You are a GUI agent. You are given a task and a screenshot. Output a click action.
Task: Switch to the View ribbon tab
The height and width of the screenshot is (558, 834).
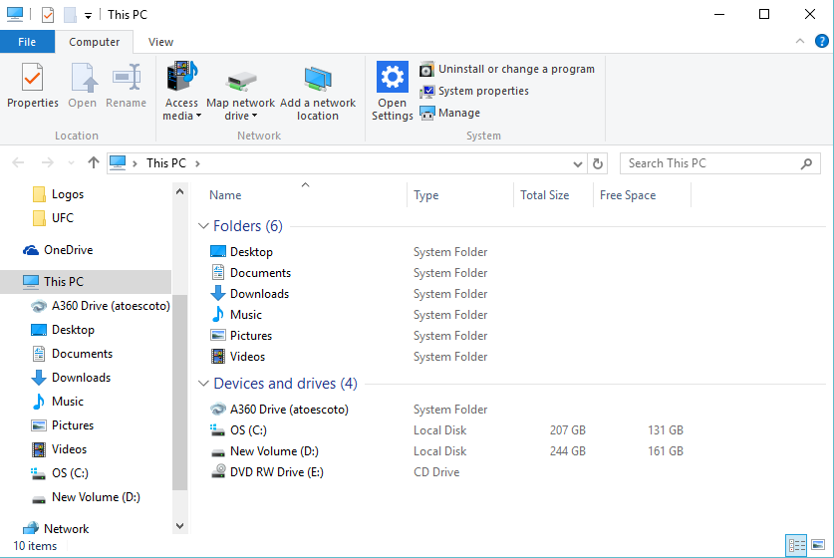[160, 42]
